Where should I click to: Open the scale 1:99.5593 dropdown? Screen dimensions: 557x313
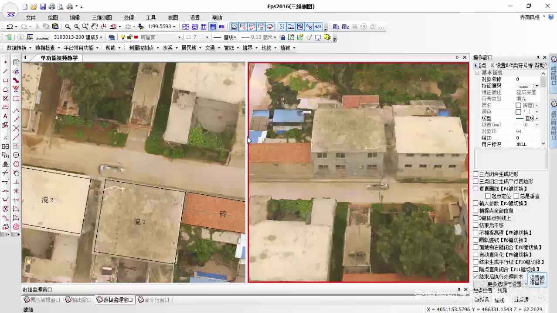coord(174,27)
